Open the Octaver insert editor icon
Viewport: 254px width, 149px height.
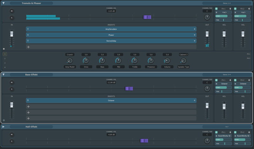(x=194, y=100)
